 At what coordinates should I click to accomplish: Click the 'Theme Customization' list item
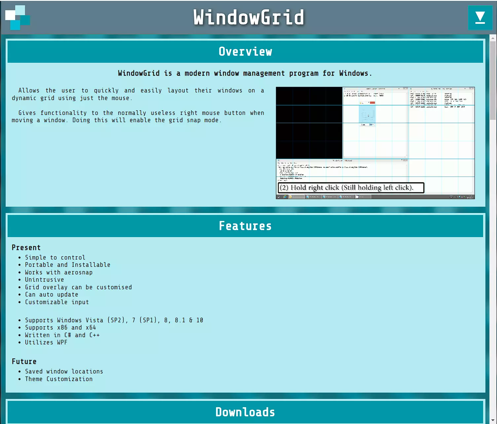(59, 379)
